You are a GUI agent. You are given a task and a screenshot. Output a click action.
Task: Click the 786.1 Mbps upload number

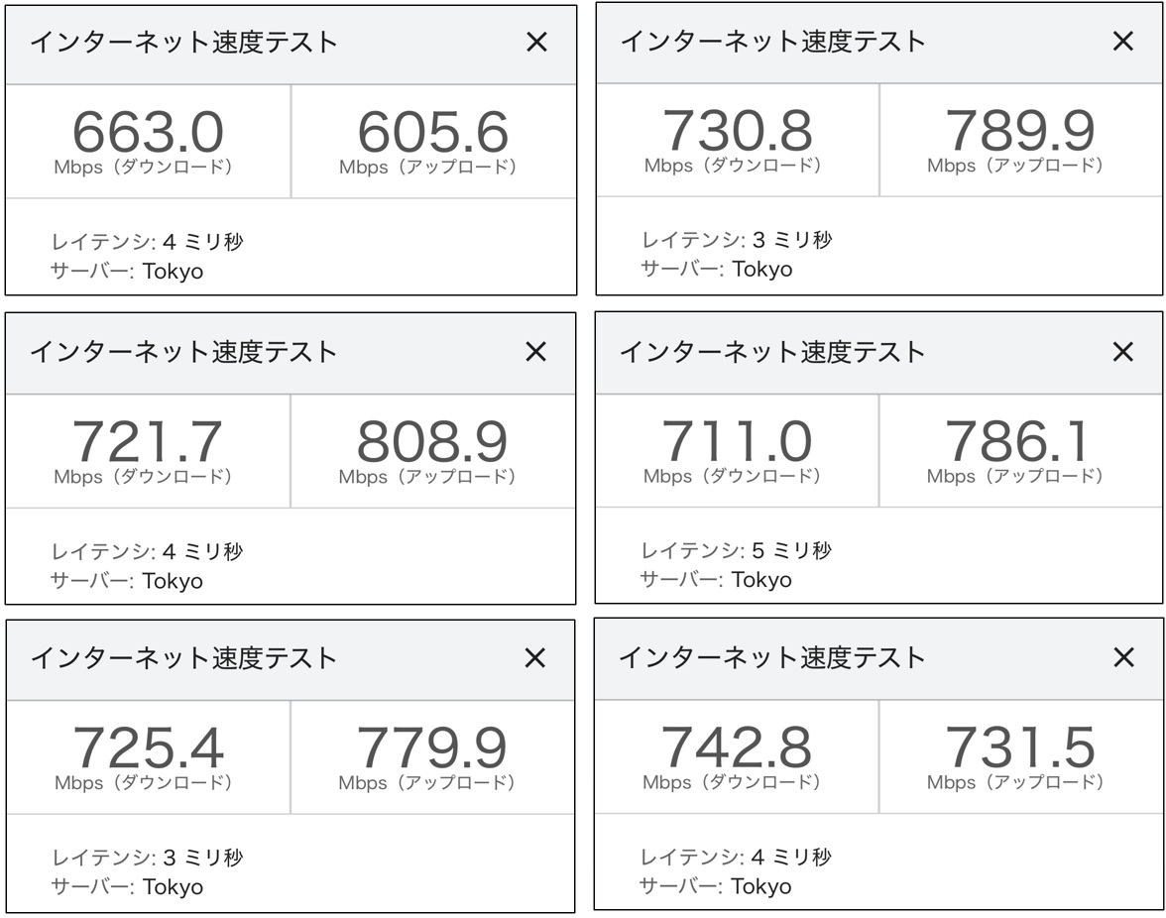pos(1017,442)
